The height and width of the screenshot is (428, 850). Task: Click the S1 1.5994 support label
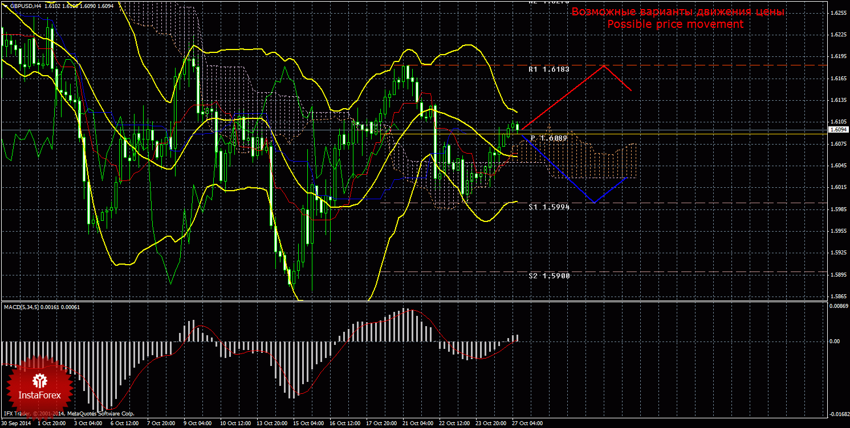pyautogui.click(x=548, y=207)
